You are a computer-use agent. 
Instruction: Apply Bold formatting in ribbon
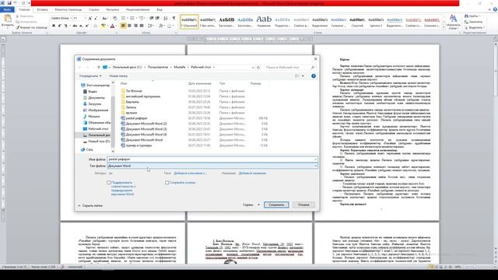[x=54, y=26]
